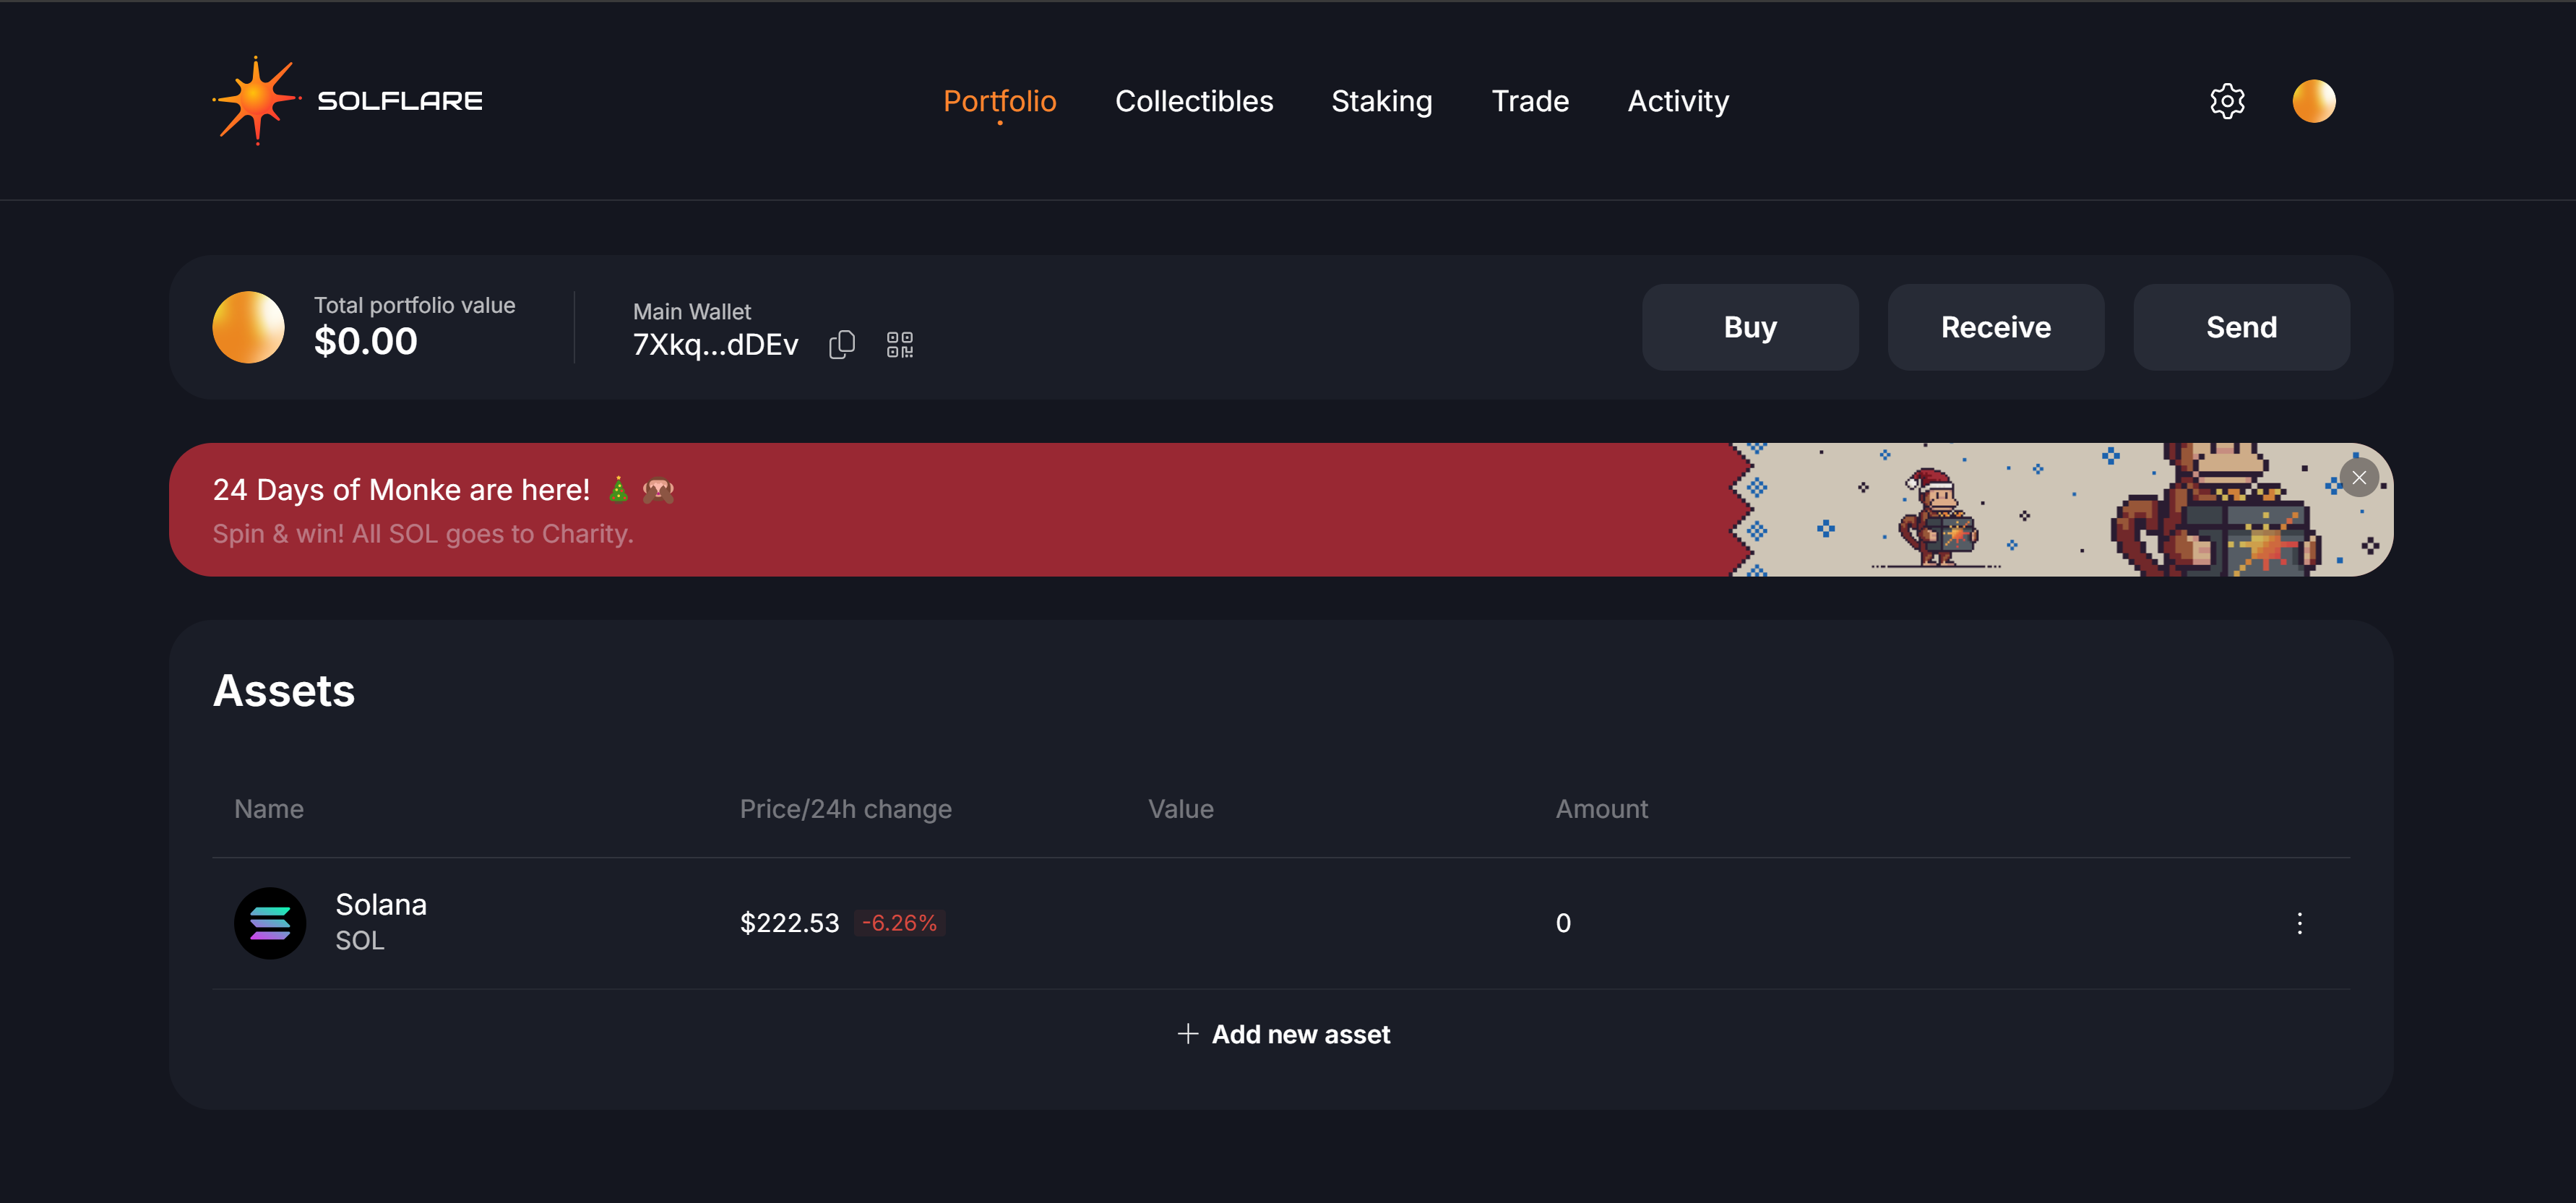
Task: Click the orange orb beside portfolio value
Action: click(x=248, y=327)
